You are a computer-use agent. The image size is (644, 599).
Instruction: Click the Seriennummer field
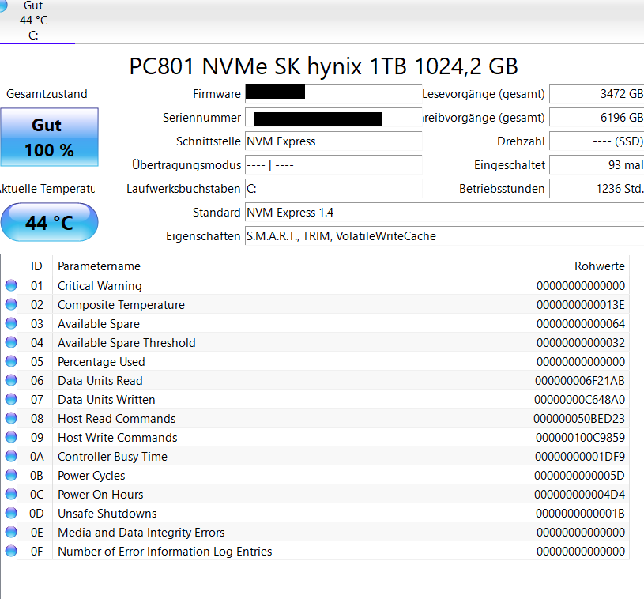click(x=333, y=118)
